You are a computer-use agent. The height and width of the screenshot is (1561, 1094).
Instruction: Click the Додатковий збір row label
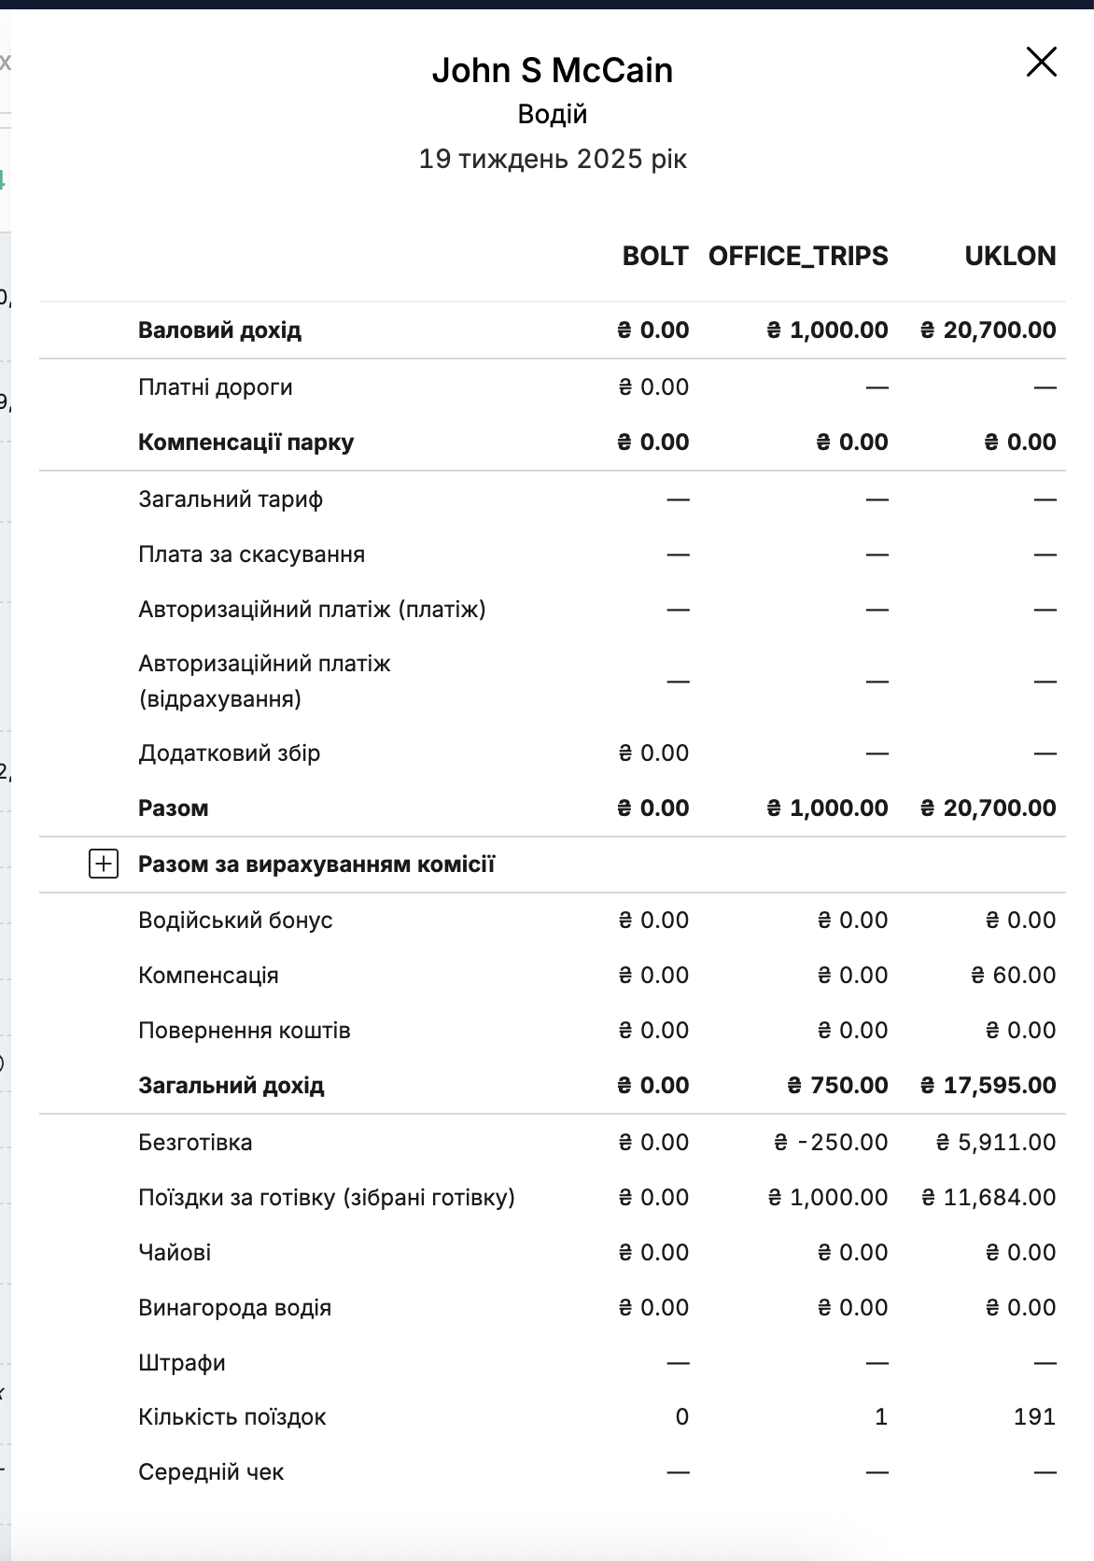230,752
